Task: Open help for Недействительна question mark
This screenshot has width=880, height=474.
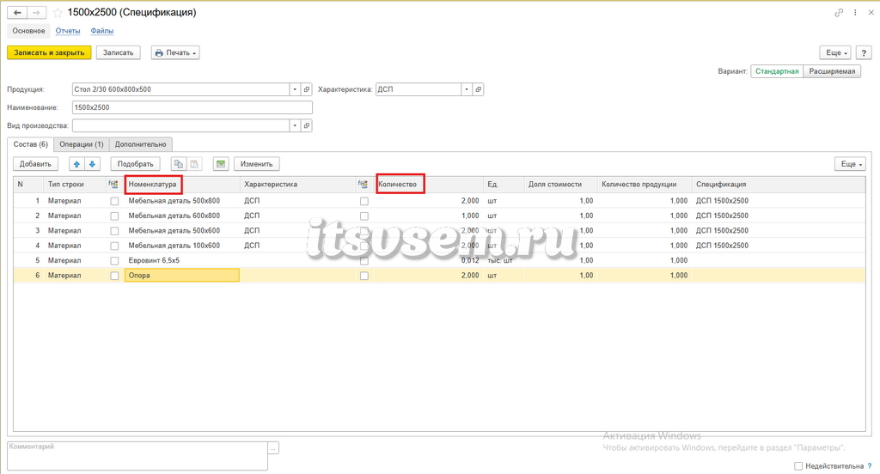Action: click(870, 466)
